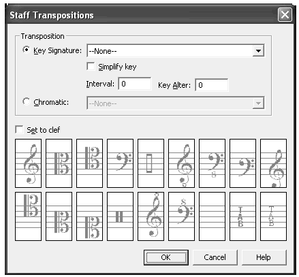The image size is (299, 277).
Task: Select the Key Signature radio button
Action: click(26, 50)
